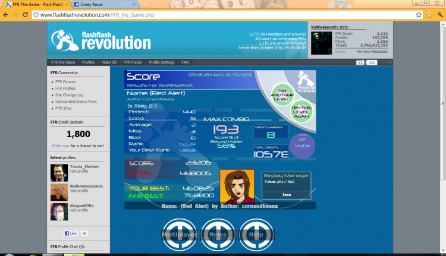The width and height of the screenshot is (446, 256).
Task: Open the round Multiplayer icon
Action: point(180,235)
